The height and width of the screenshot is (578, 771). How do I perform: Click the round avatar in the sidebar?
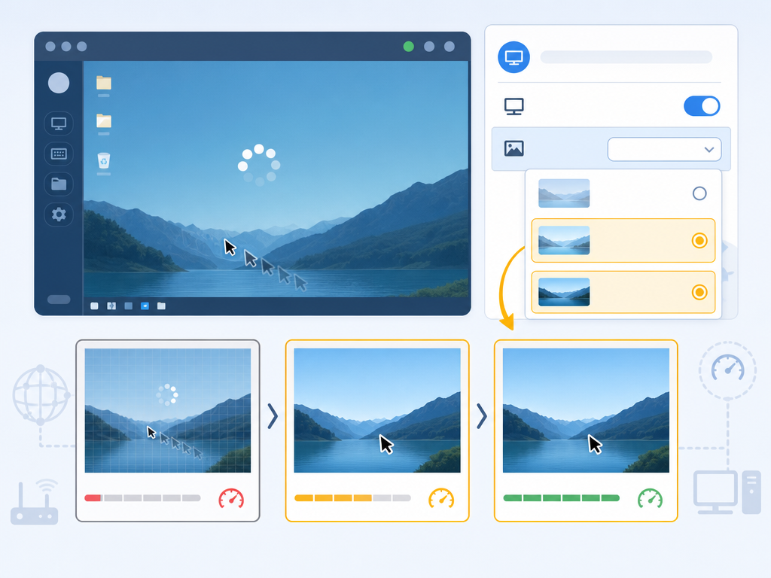(x=59, y=83)
